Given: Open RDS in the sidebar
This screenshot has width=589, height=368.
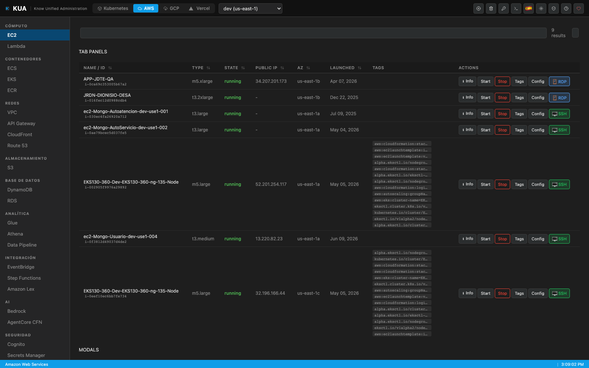Looking at the screenshot, I should click(35, 201).
